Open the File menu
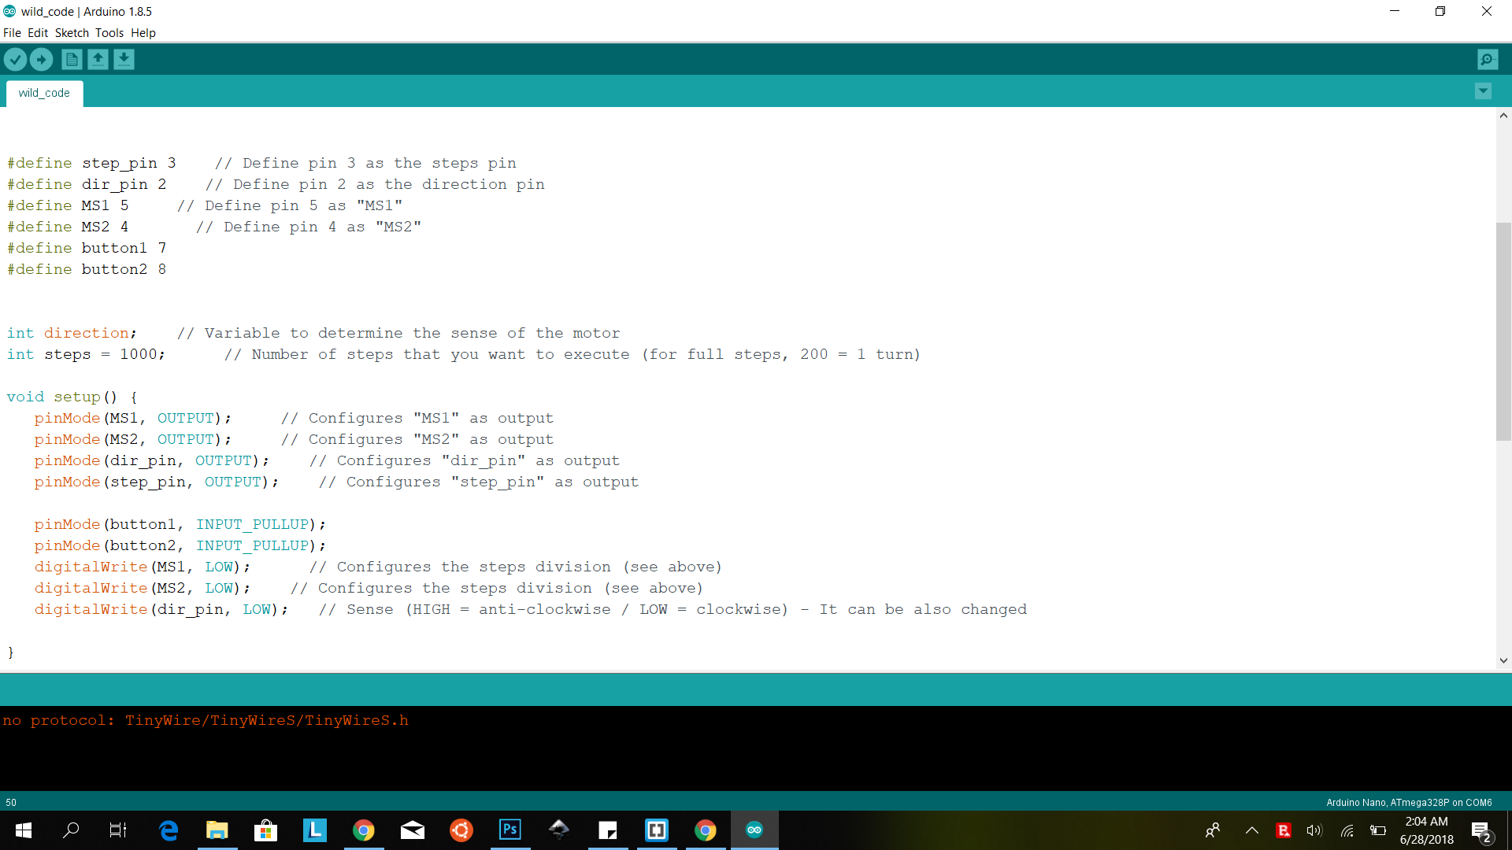This screenshot has width=1512, height=850. 12,33
